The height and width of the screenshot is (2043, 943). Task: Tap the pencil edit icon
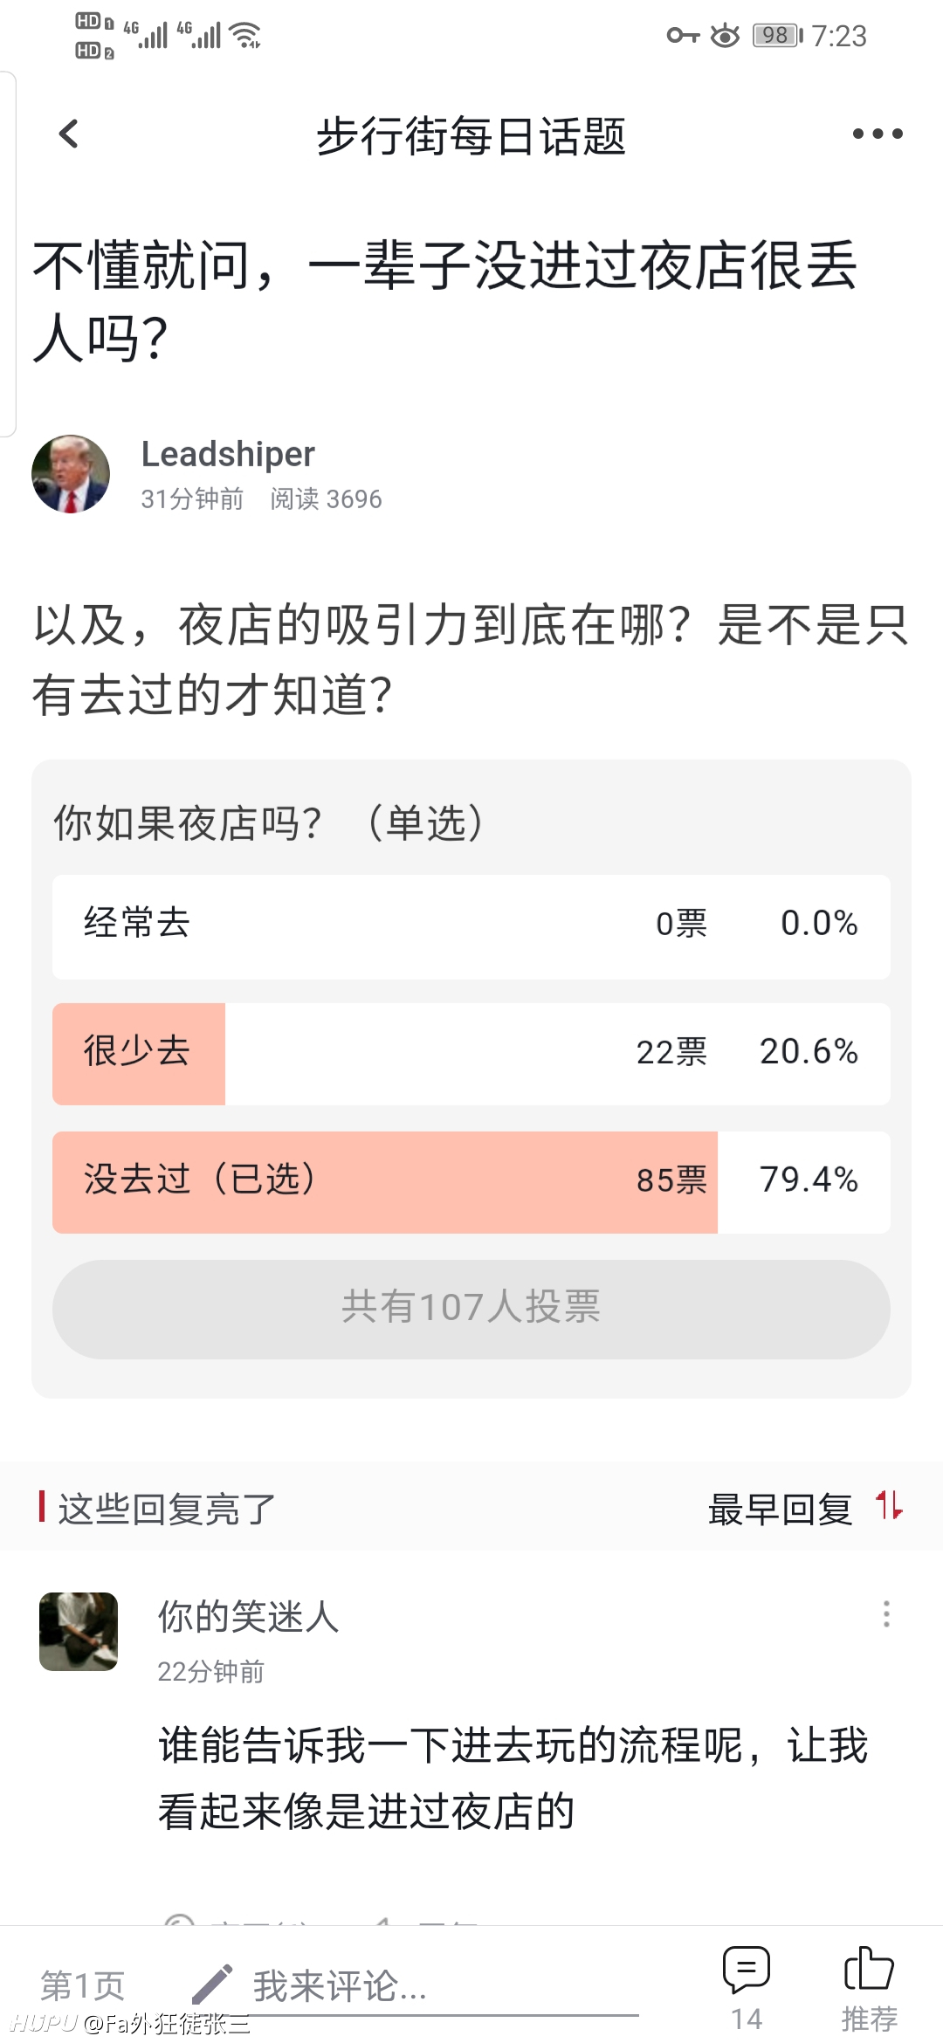[212, 1985]
